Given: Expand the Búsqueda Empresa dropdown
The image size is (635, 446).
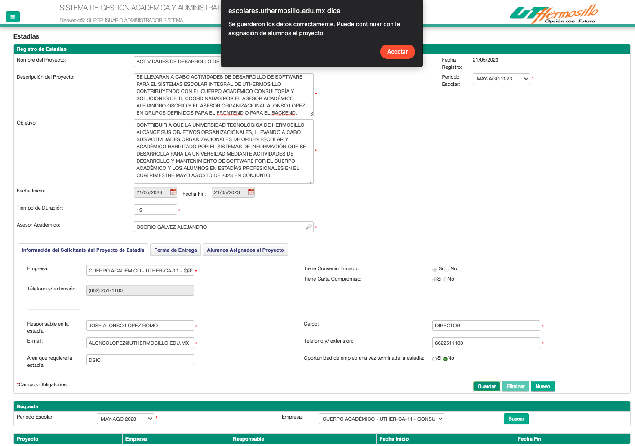Looking at the screenshot, I should pos(381,419).
